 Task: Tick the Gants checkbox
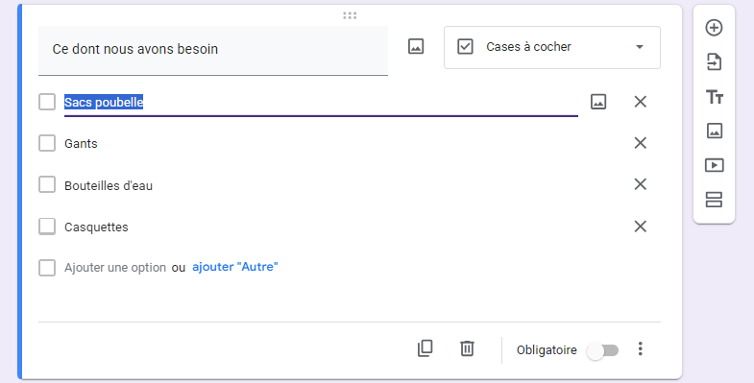pyautogui.click(x=47, y=143)
